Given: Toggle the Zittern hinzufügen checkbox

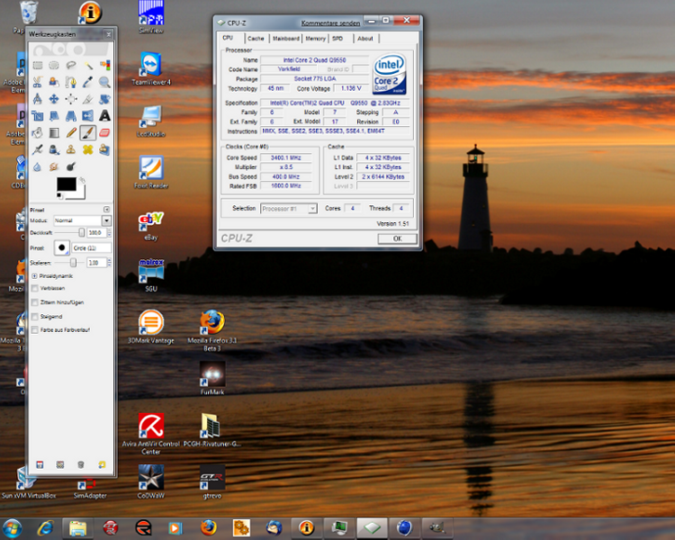Looking at the screenshot, I should coord(35,302).
